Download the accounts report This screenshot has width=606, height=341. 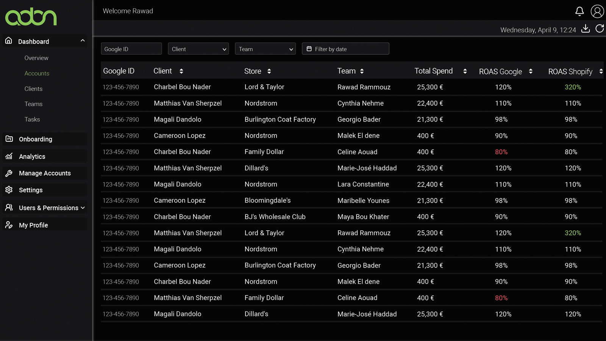tap(586, 29)
